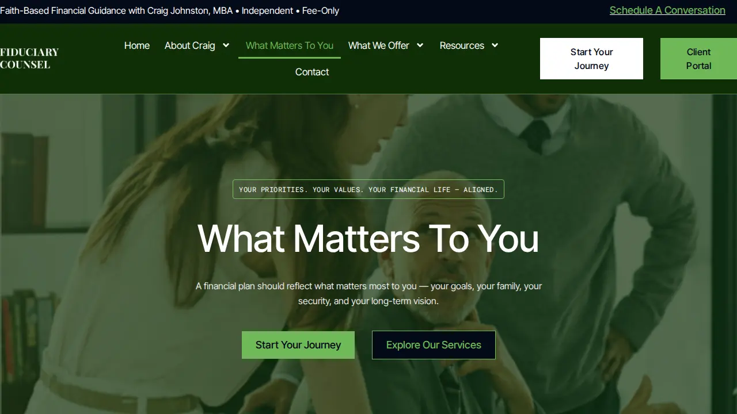Image resolution: width=737 pixels, height=414 pixels.
Task: Open the Client Portal
Action: click(698, 59)
